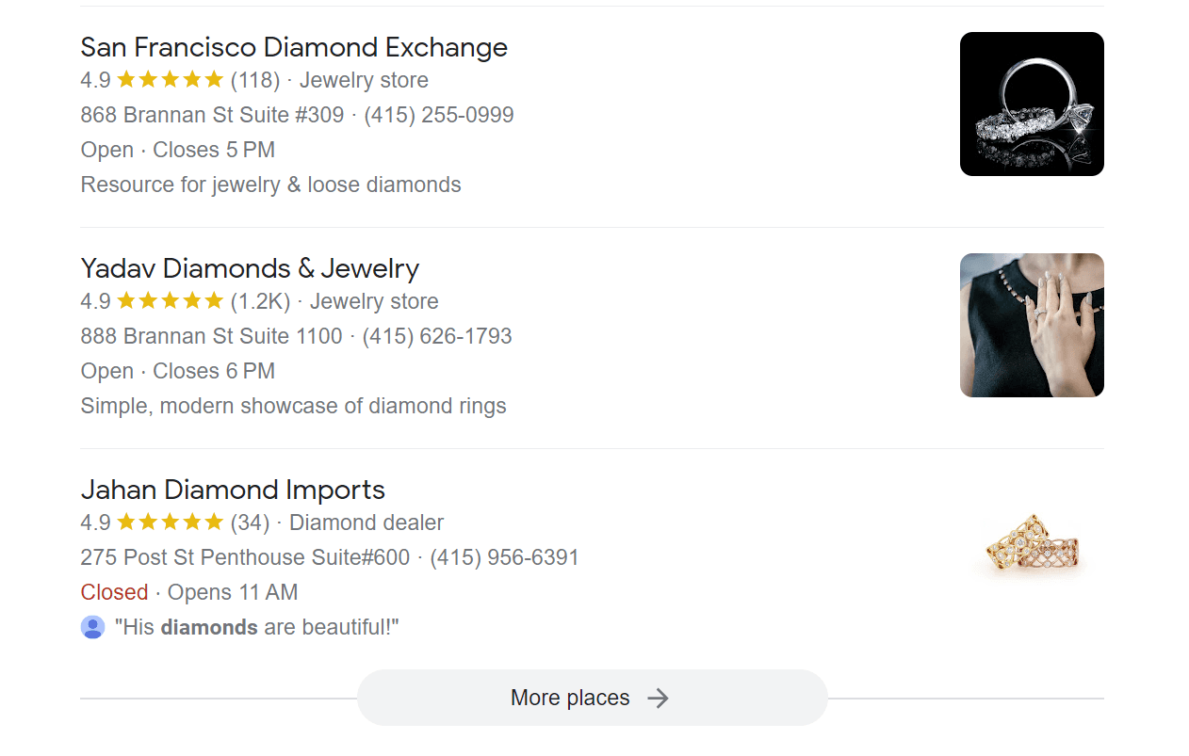Click the reviewer avatar icon by the quote
Image resolution: width=1189 pixels, height=756 pixels.
pos(92,627)
